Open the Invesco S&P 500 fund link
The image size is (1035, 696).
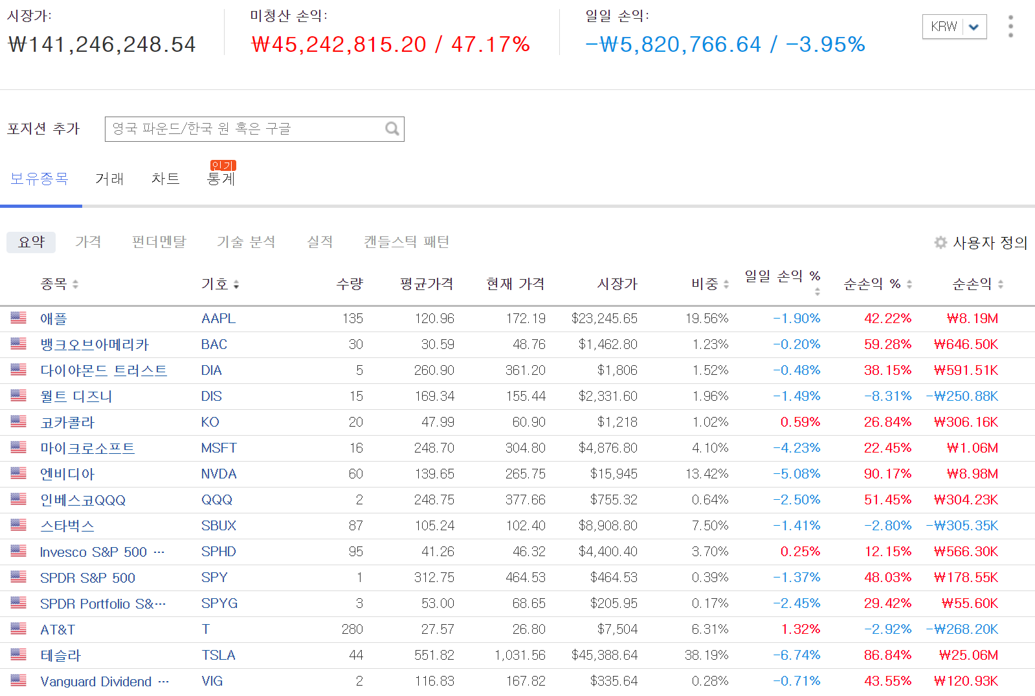pos(102,552)
